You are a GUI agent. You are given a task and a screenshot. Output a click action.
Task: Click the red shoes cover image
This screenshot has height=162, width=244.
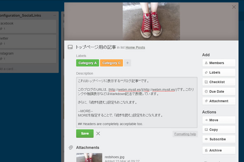151,21
